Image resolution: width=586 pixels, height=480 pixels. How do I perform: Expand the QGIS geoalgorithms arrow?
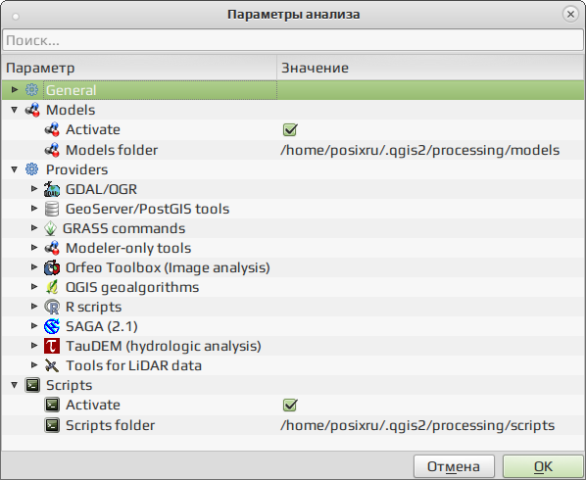(34, 286)
